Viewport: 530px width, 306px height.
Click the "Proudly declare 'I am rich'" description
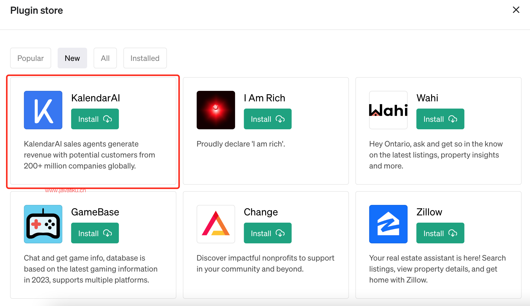[241, 144]
